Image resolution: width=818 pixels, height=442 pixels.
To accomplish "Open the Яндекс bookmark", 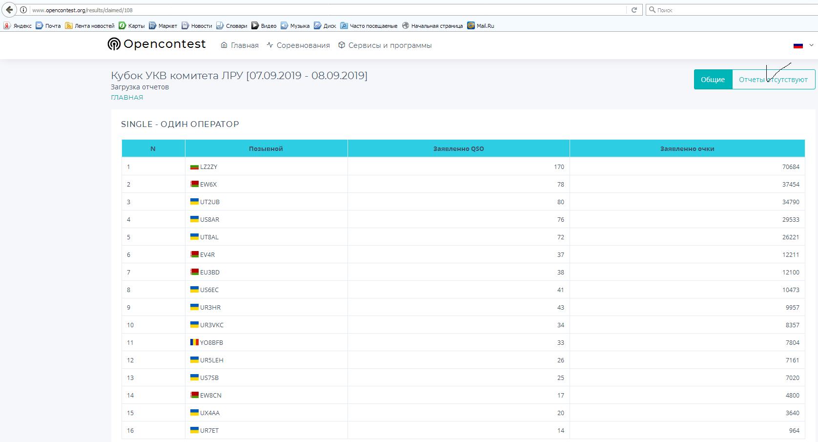I will tap(18, 26).
